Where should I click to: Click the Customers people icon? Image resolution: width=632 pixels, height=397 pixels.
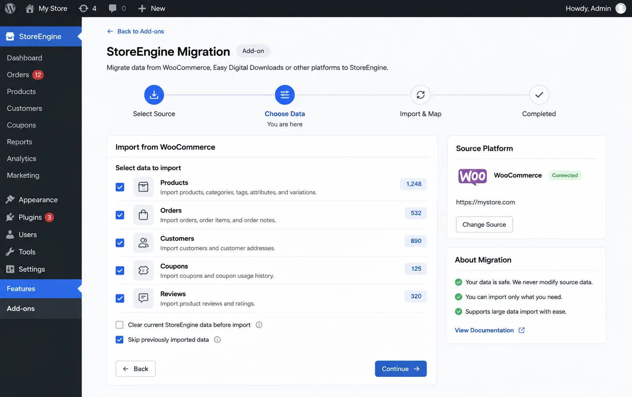click(143, 243)
